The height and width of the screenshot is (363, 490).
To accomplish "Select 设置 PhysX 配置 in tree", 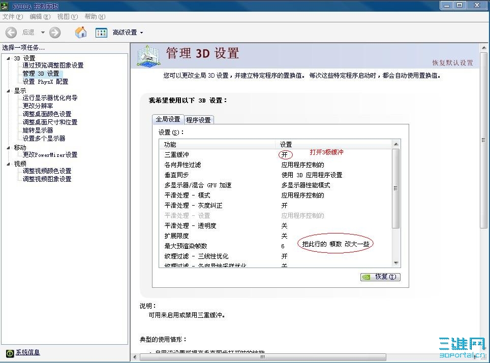I will (45, 81).
